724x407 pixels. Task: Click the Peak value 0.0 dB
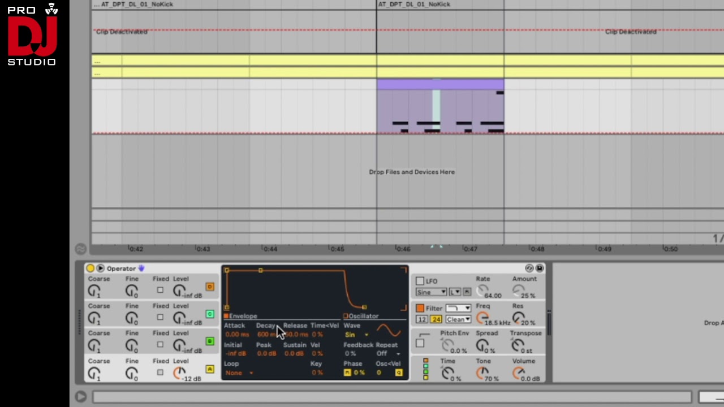point(266,354)
